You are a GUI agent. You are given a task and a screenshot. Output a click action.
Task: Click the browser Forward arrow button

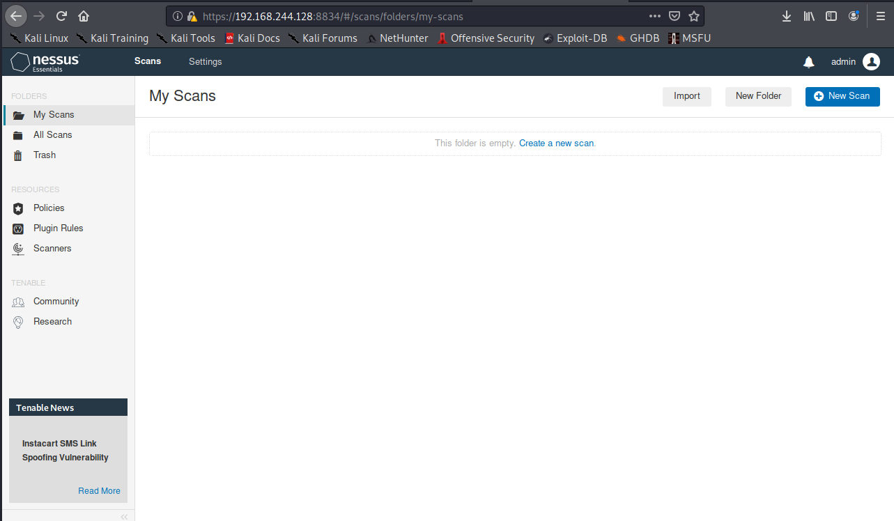(x=38, y=16)
